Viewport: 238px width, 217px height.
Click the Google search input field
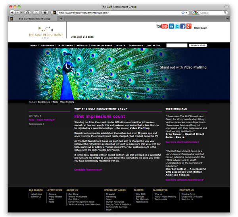[211, 13]
